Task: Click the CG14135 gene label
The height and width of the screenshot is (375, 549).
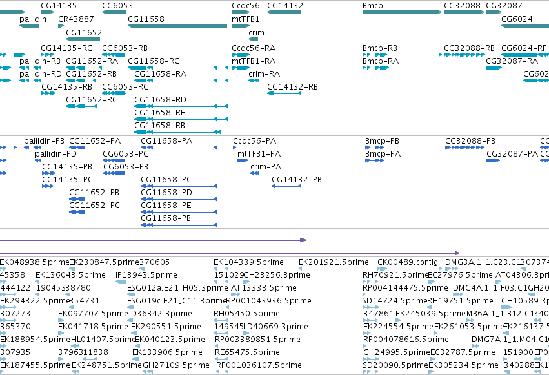Action: click(59, 6)
